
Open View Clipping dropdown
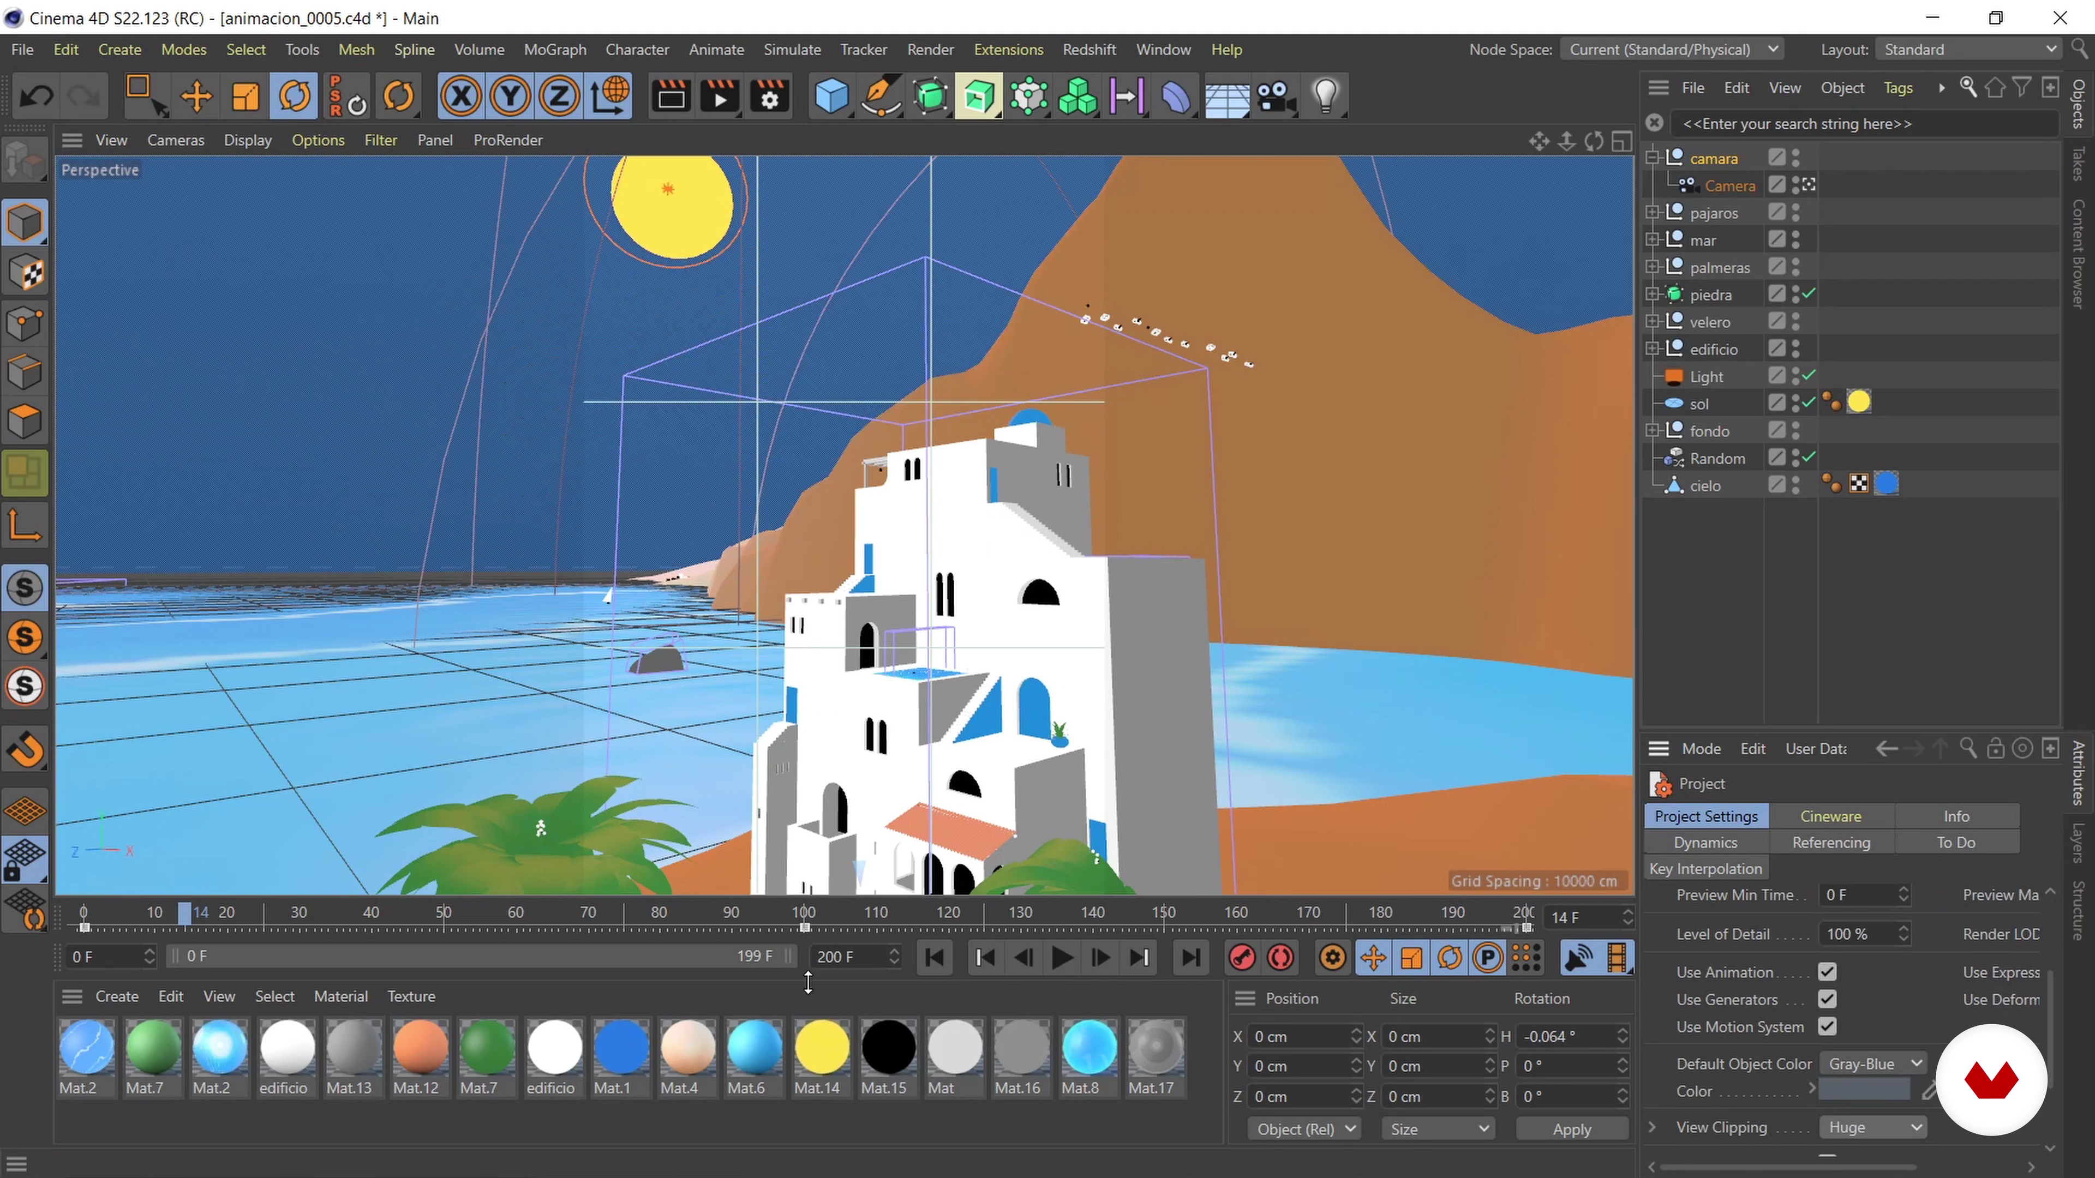pos(1873,1128)
